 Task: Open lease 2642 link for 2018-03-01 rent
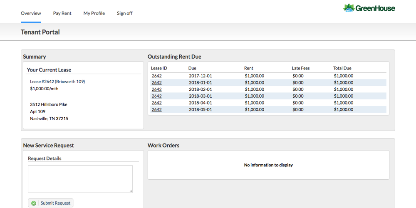[x=156, y=96]
